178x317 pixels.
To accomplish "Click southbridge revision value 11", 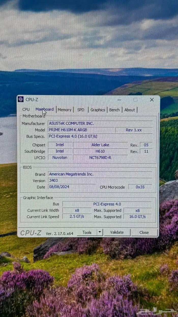I will coord(146,151).
